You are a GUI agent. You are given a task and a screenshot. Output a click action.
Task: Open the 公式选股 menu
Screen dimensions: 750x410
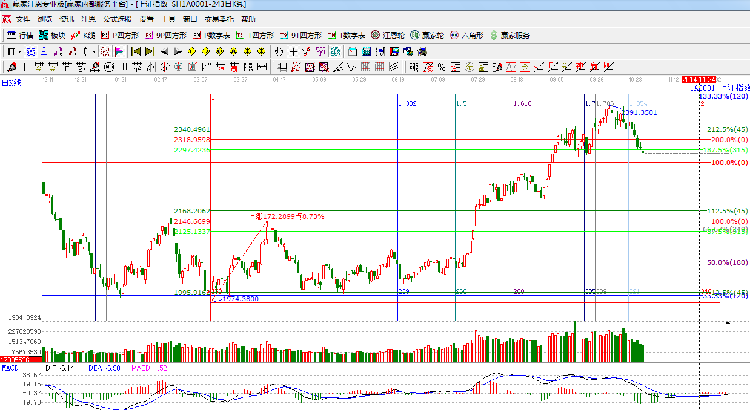pyautogui.click(x=117, y=19)
